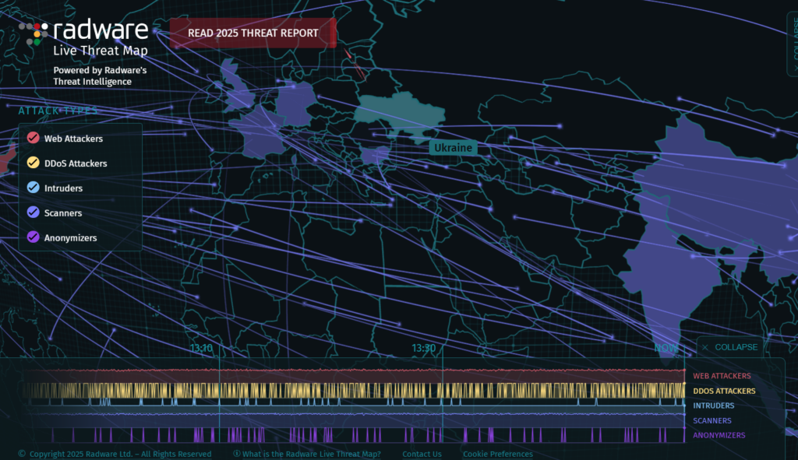Open What is the Radware Live Threat Map link
Viewport: 798px width, 460px height.
click(307, 454)
